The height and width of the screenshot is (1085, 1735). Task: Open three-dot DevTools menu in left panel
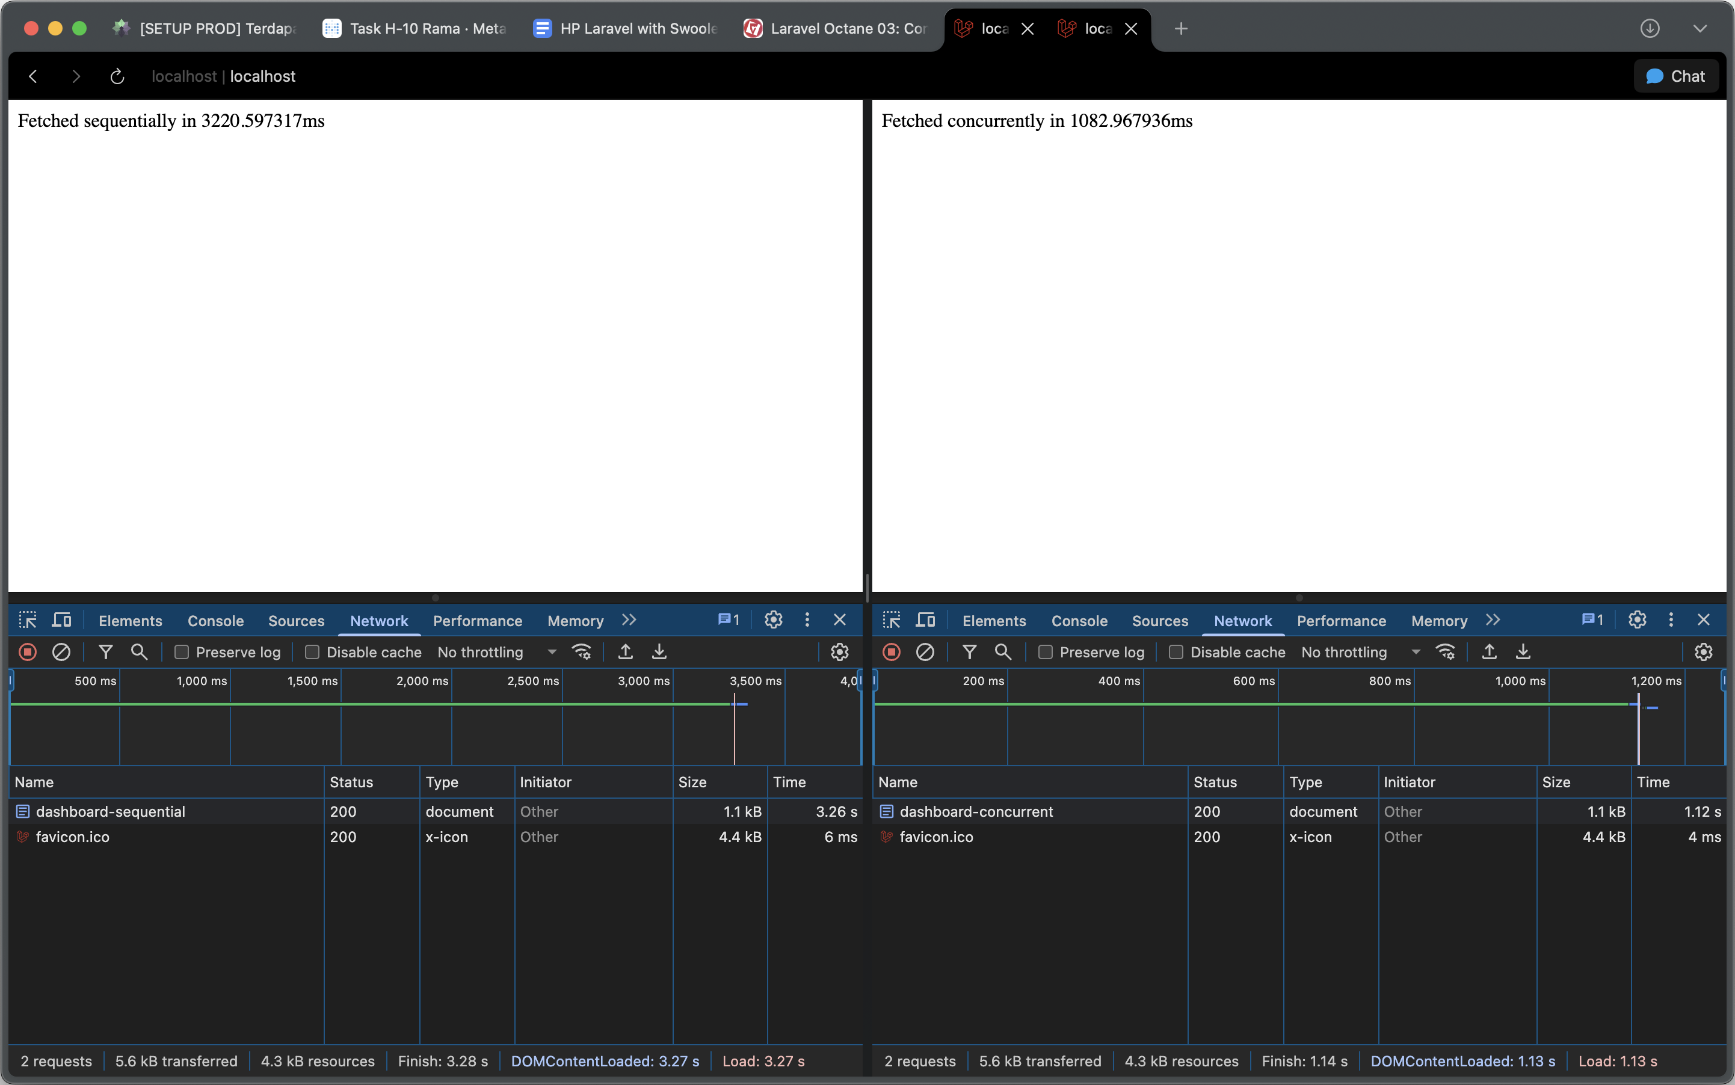click(x=807, y=620)
